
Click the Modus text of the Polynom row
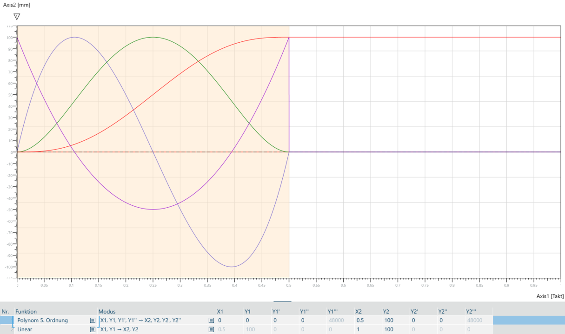(140, 321)
